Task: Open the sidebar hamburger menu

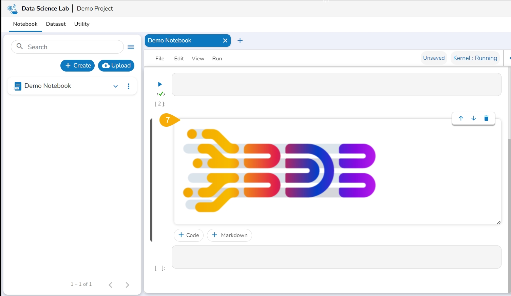Action: click(131, 47)
